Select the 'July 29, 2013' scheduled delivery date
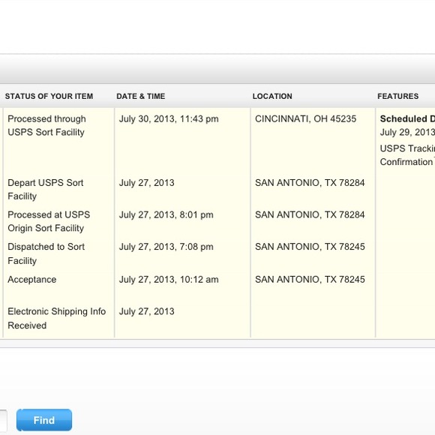Screen dimensions: 435x435 407,132
